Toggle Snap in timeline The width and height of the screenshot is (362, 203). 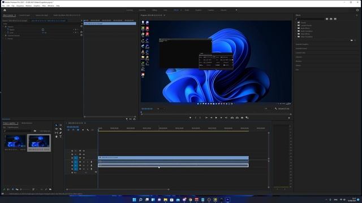(x=73, y=130)
